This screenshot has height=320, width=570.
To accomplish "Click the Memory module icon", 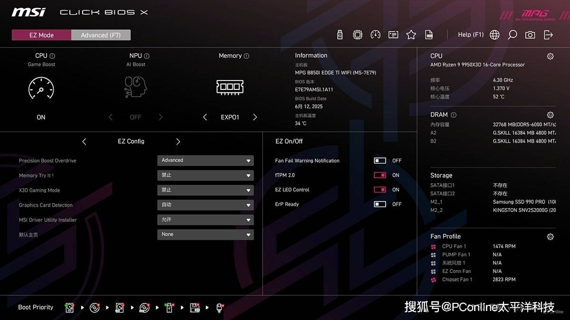I will tap(230, 87).
